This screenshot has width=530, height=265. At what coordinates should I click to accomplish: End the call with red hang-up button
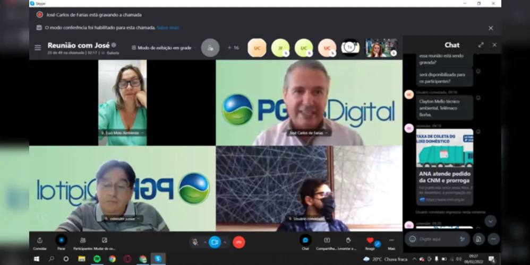(x=239, y=242)
